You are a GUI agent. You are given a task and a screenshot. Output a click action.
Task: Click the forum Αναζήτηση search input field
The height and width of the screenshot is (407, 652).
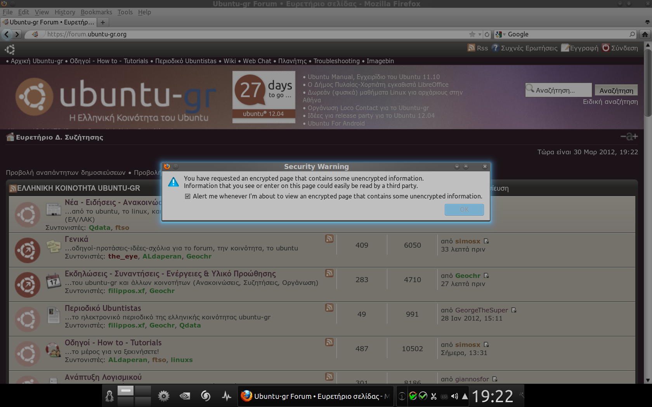559,90
